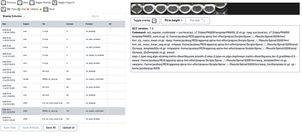Click the Artifact warning triangle icon

tap(40, 9)
